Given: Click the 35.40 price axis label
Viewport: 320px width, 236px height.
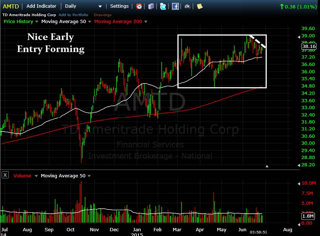Looking at the screenshot, I should click(308, 78).
